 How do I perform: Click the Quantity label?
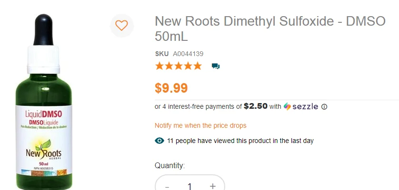pos(170,165)
